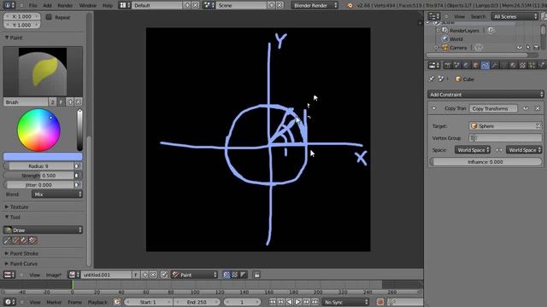Click the Camera restrict-select cursor icon

coord(528,48)
